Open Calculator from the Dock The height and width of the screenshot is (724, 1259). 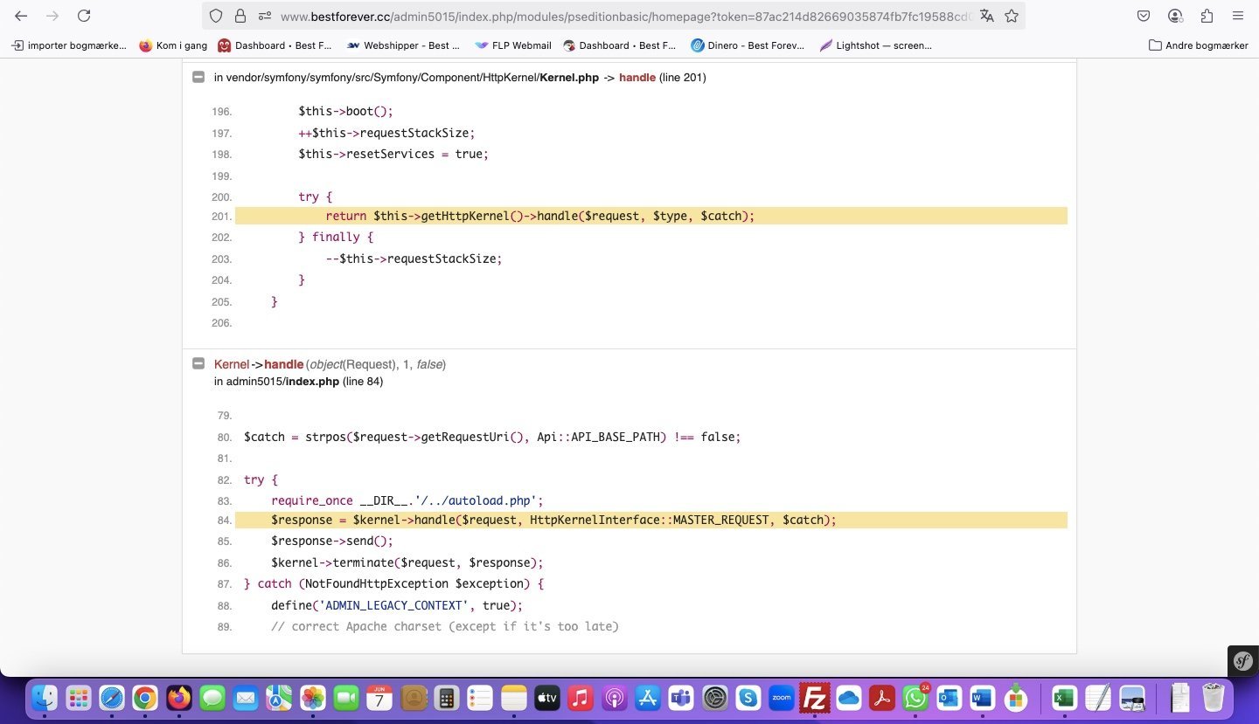tap(447, 698)
